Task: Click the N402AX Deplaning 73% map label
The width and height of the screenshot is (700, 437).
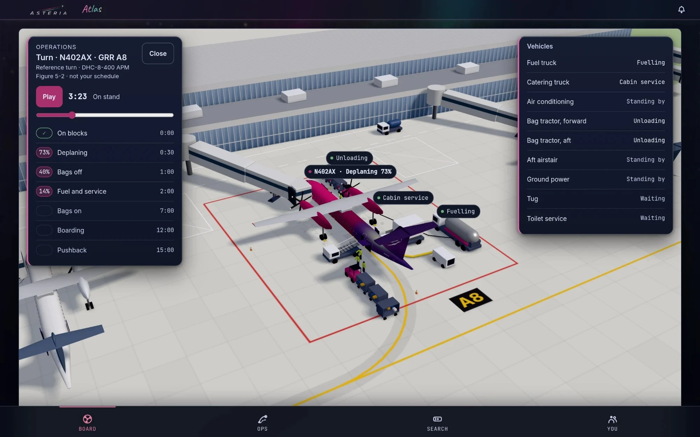Action: 350,172
